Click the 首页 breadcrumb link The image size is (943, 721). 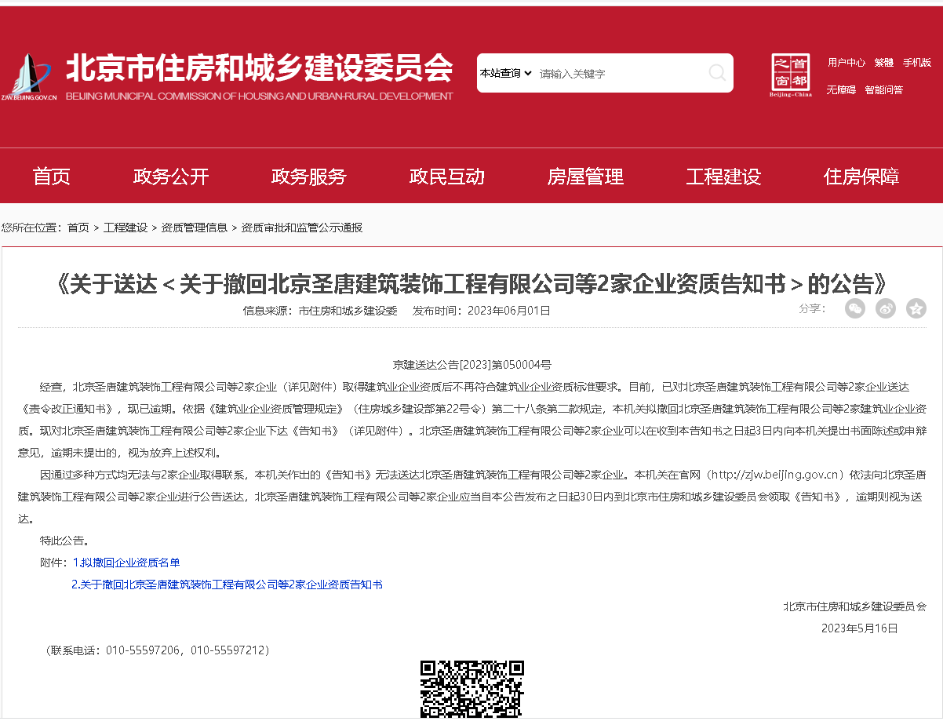(78, 228)
